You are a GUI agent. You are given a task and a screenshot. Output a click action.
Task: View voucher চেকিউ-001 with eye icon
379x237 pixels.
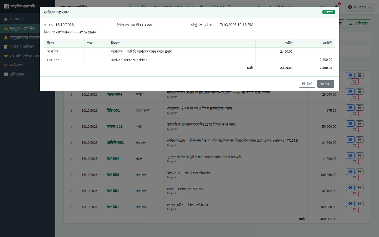(x=350, y=140)
